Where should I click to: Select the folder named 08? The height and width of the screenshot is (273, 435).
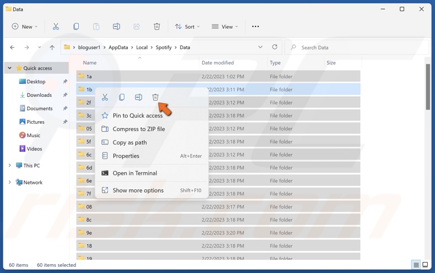pyautogui.click(x=219, y=207)
